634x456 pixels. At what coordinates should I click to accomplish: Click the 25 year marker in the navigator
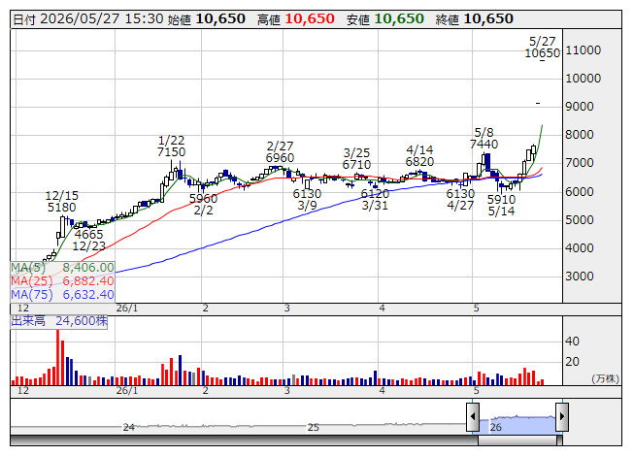click(x=314, y=427)
